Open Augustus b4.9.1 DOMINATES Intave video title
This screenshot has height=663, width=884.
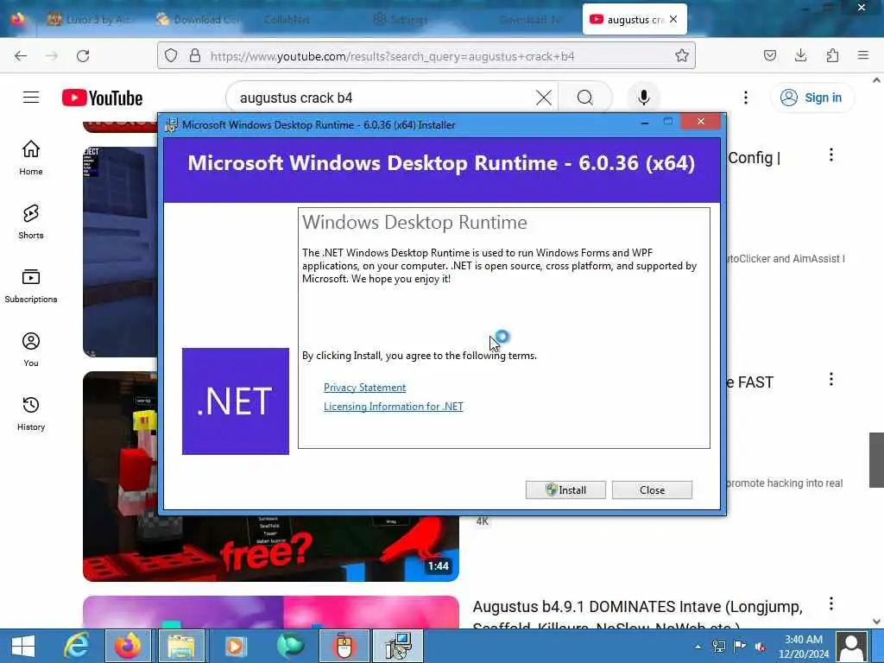[x=638, y=616]
